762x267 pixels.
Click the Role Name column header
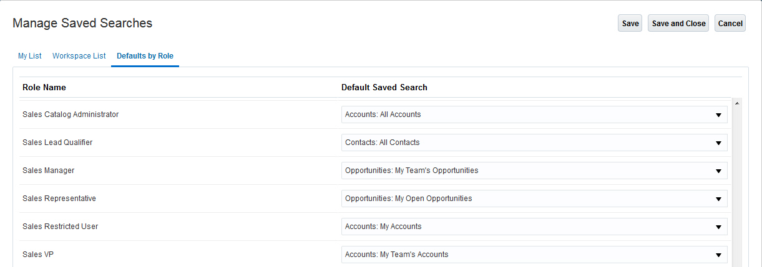tap(44, 88)
